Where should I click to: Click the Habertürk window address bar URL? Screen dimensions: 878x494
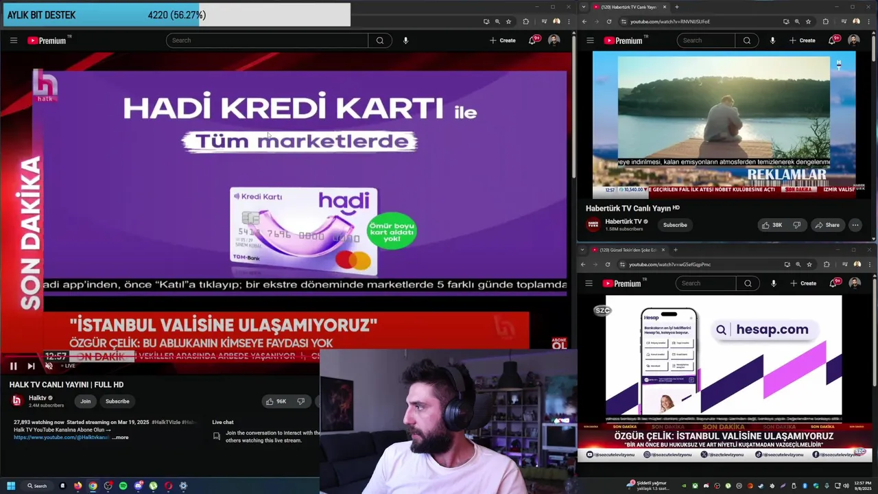pyautogui.click(x=670, y=21)
